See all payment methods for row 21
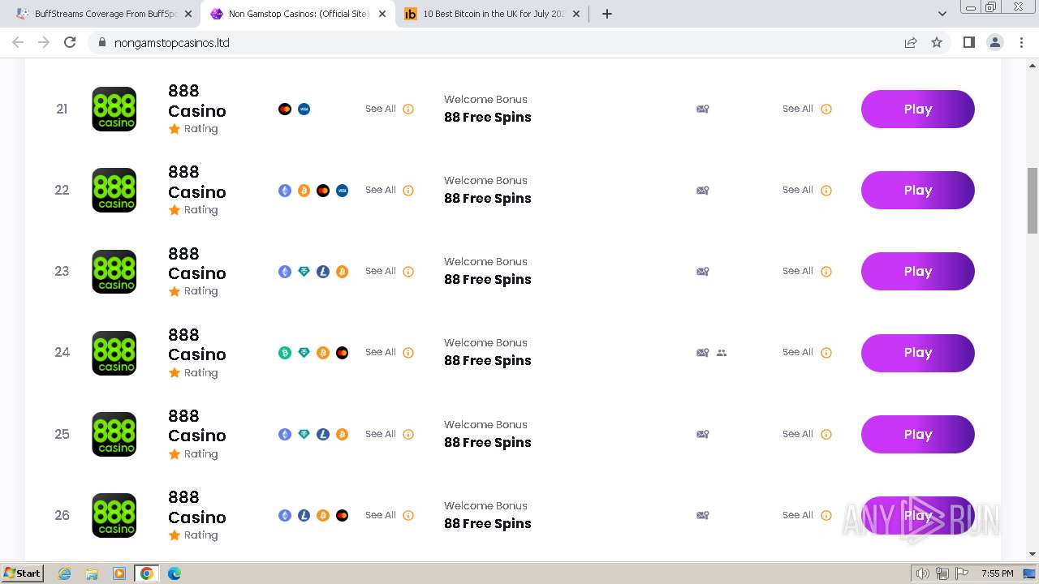The width and height of the screenshot is (1039, 584). pyautogui.click(x=381, y=109)
